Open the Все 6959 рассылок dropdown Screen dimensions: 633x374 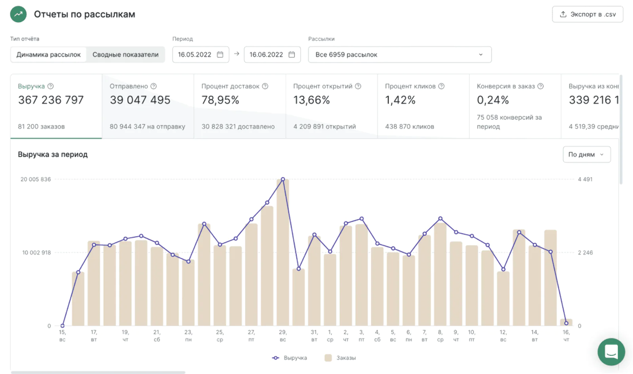(x=400, y=55)
